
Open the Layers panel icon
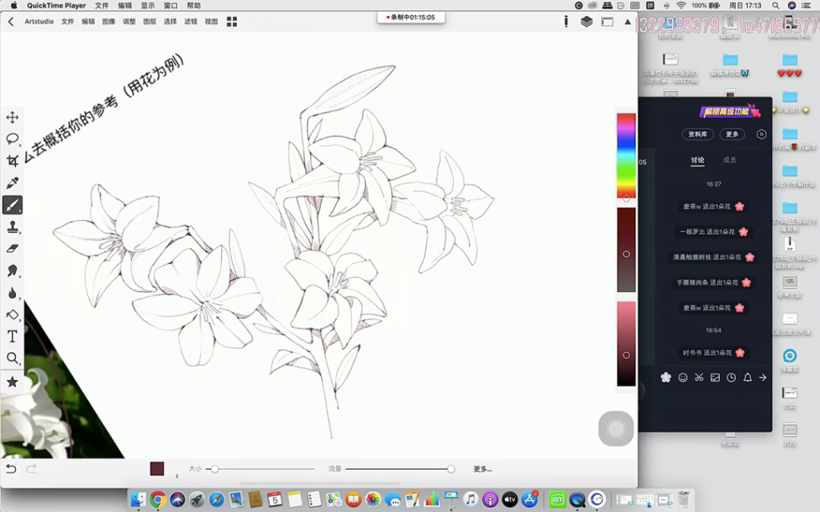[587, 22]
